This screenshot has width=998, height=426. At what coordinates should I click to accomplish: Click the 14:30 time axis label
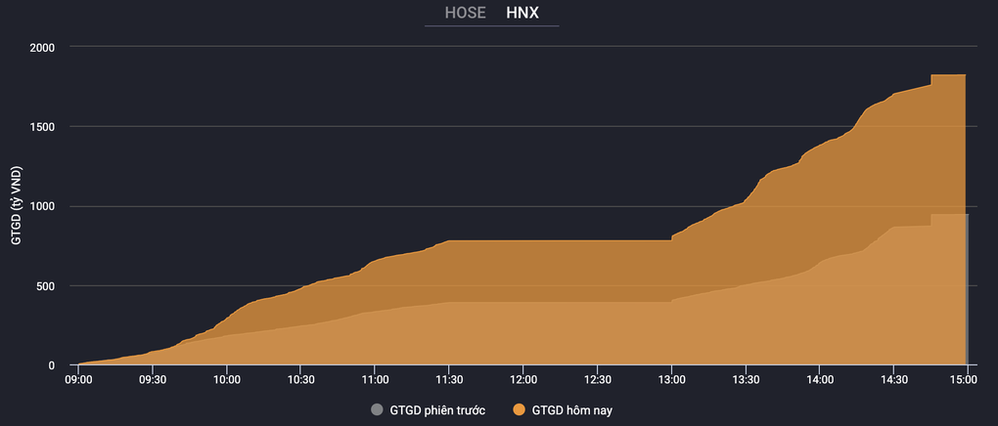coord(893,381)
